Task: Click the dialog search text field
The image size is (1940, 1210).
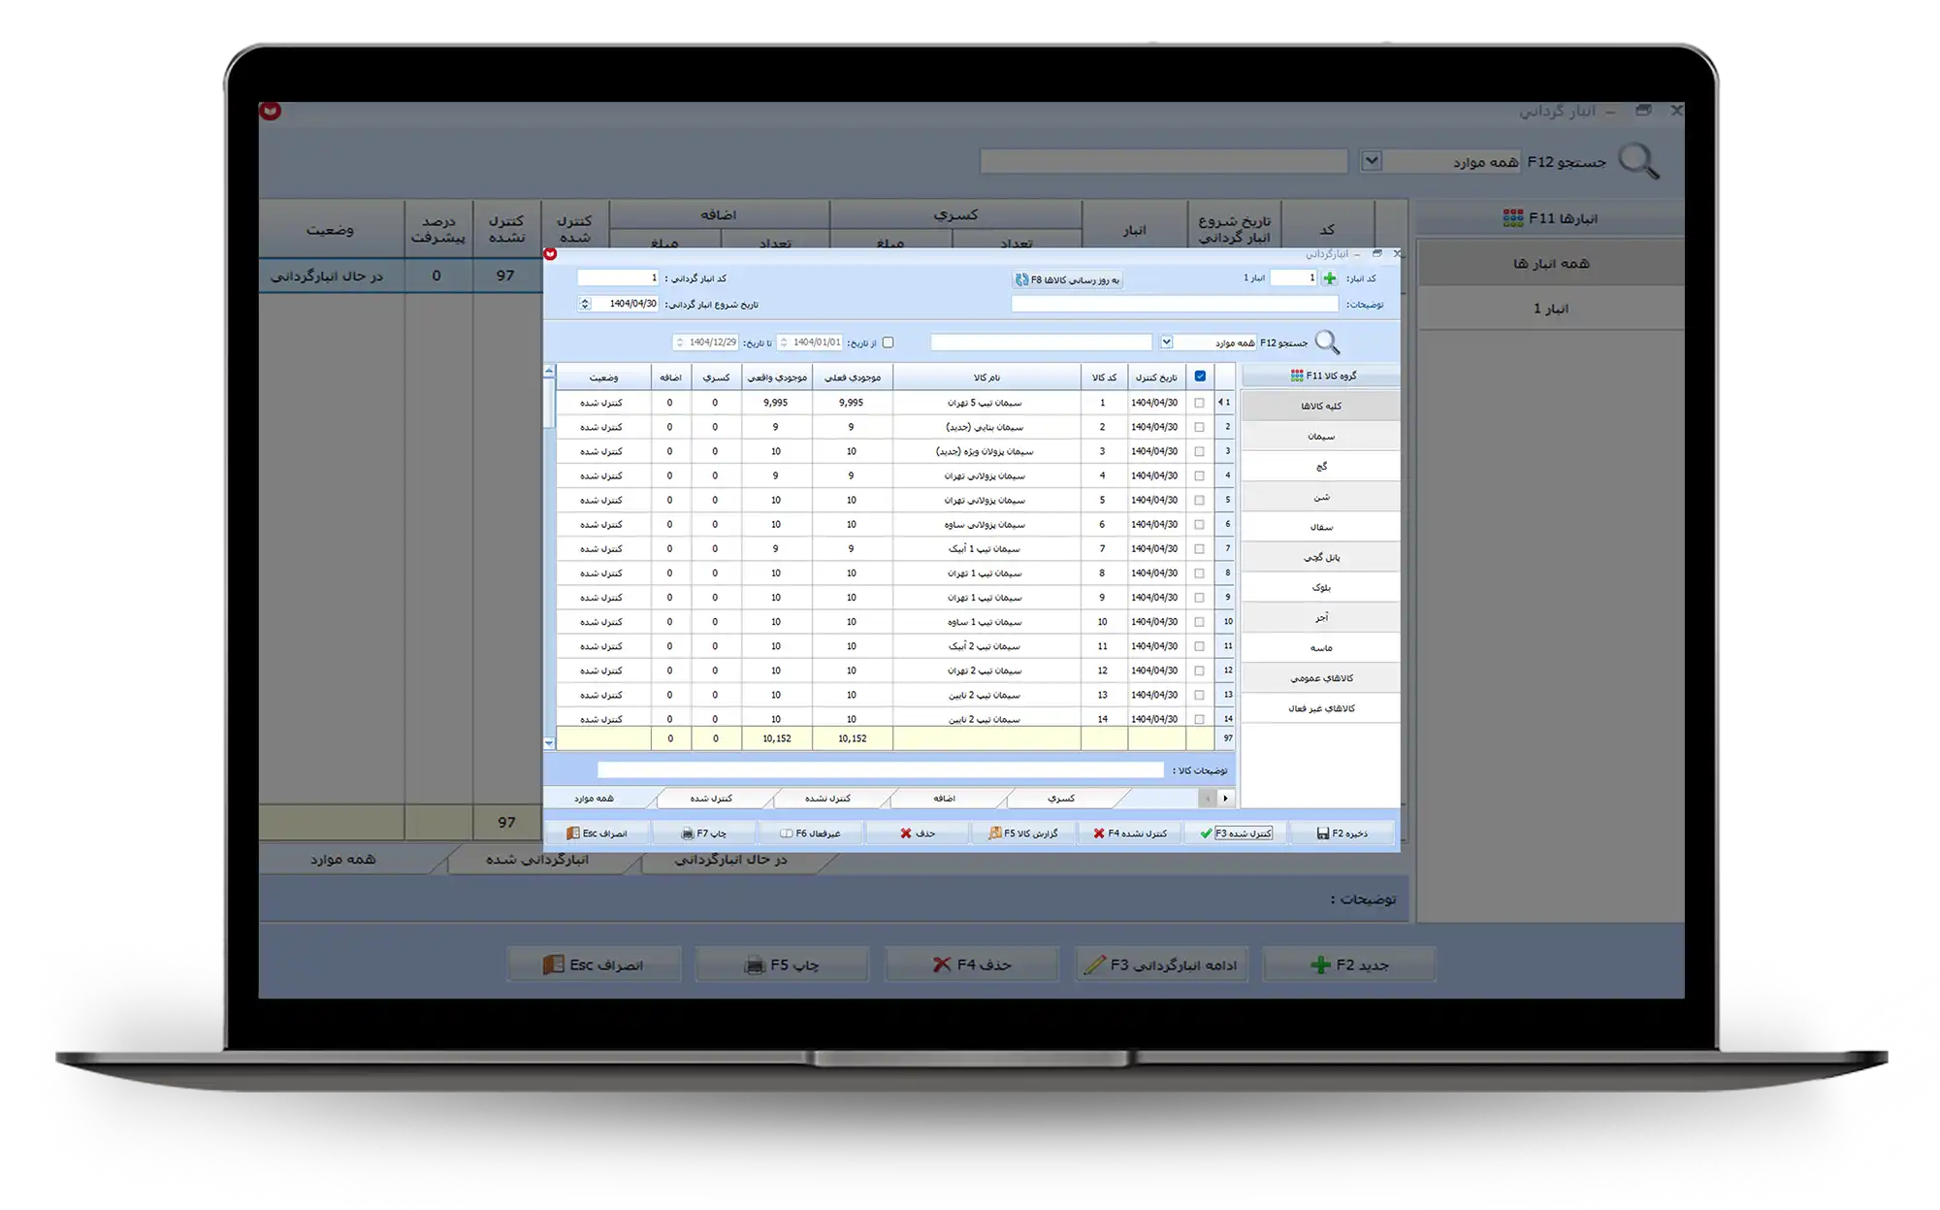Action: click(1041, 343)
